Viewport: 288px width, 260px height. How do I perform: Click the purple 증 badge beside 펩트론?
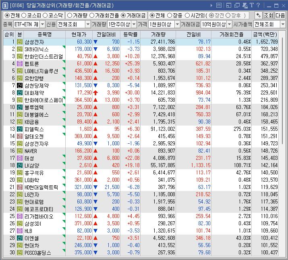(20, 64)
